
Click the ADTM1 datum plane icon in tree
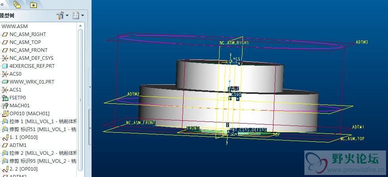[5, 145]
